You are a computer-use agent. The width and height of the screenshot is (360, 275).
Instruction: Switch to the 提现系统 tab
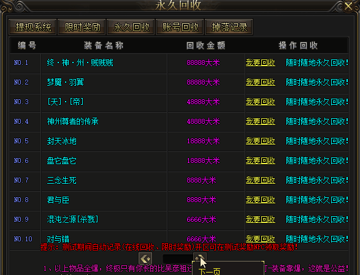pos(33,27)
